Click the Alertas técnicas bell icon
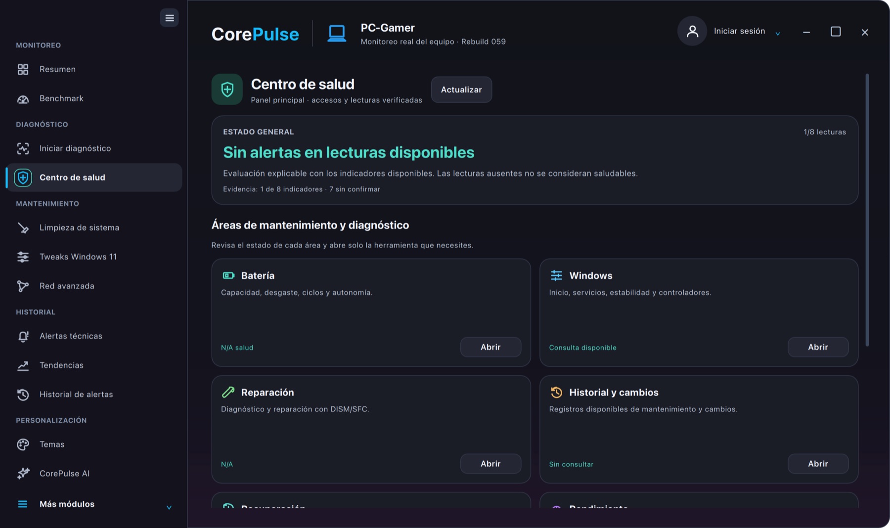890x528 pixels. (x=23, y=336)
